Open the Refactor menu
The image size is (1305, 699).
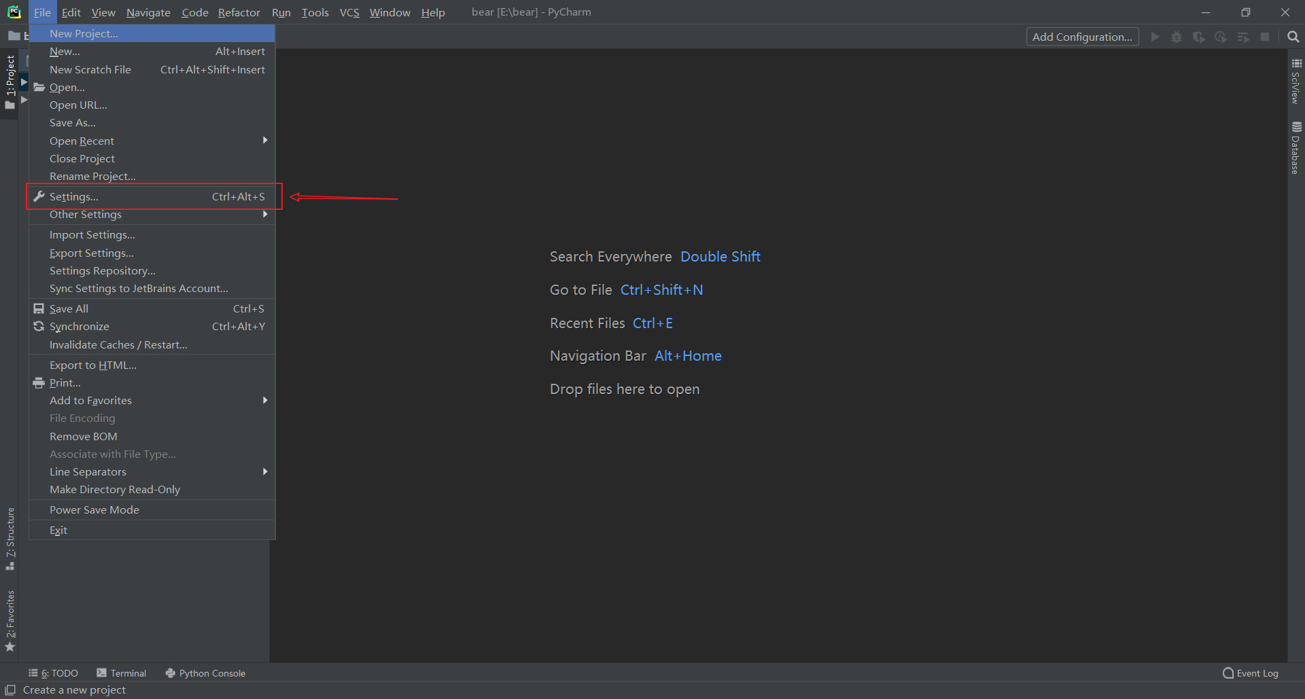tap(239, 12)
